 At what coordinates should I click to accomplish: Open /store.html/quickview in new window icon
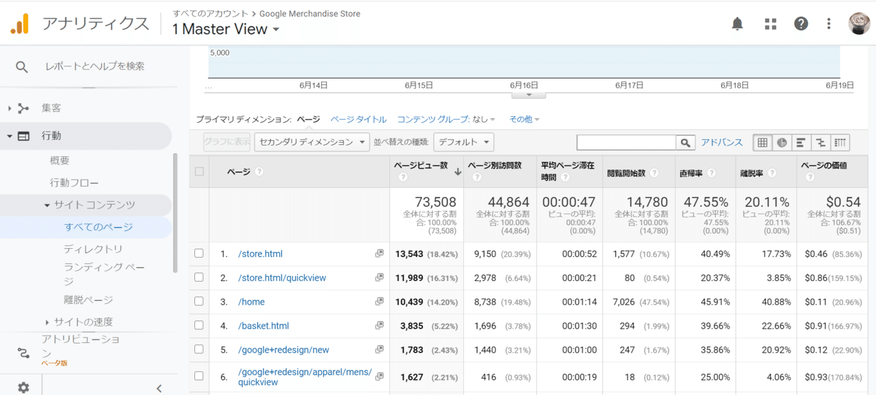[379, 277]
